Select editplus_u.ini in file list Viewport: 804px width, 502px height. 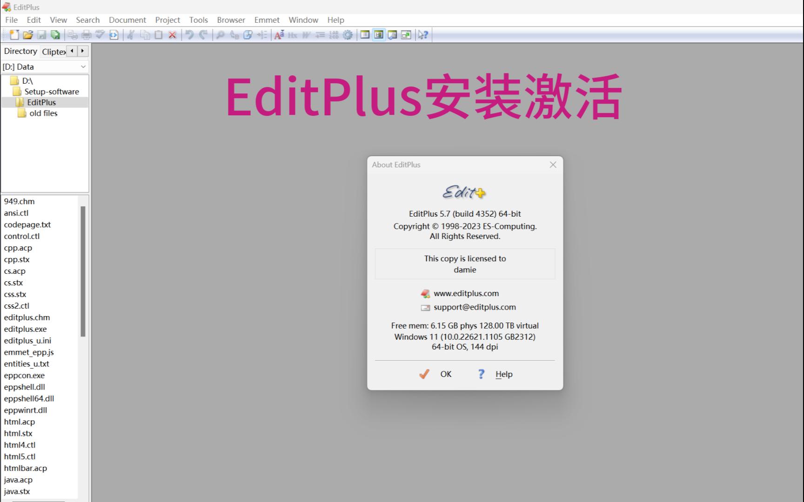click(28, 341)
